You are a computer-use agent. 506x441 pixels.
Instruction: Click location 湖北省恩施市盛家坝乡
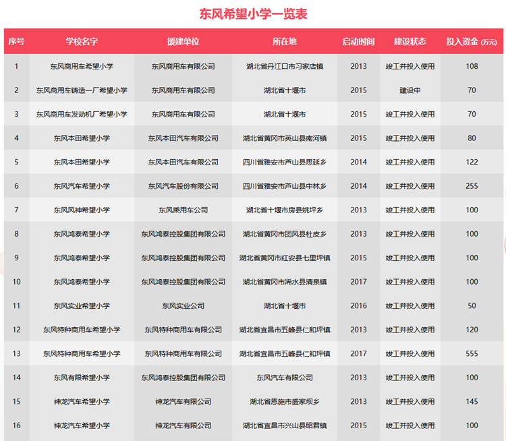(285, 402)
